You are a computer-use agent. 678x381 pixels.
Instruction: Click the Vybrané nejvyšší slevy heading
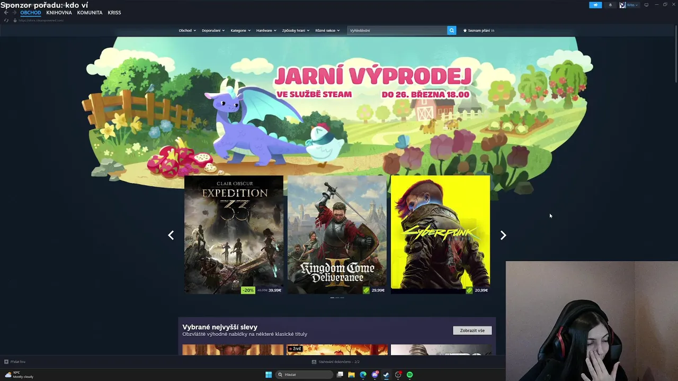point(220,327)
